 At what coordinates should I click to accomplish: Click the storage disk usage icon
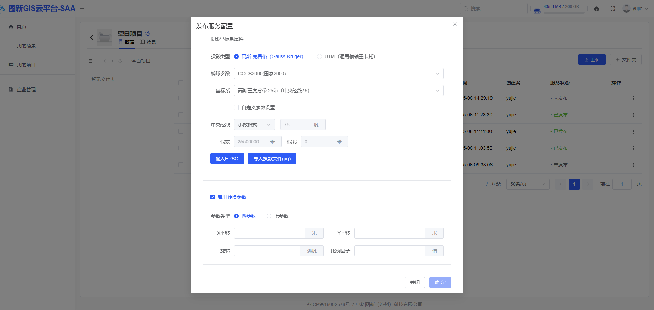[537, 11]
